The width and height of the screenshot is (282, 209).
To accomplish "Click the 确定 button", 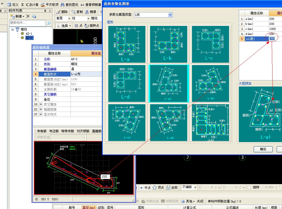I will (x=263, y=149).
